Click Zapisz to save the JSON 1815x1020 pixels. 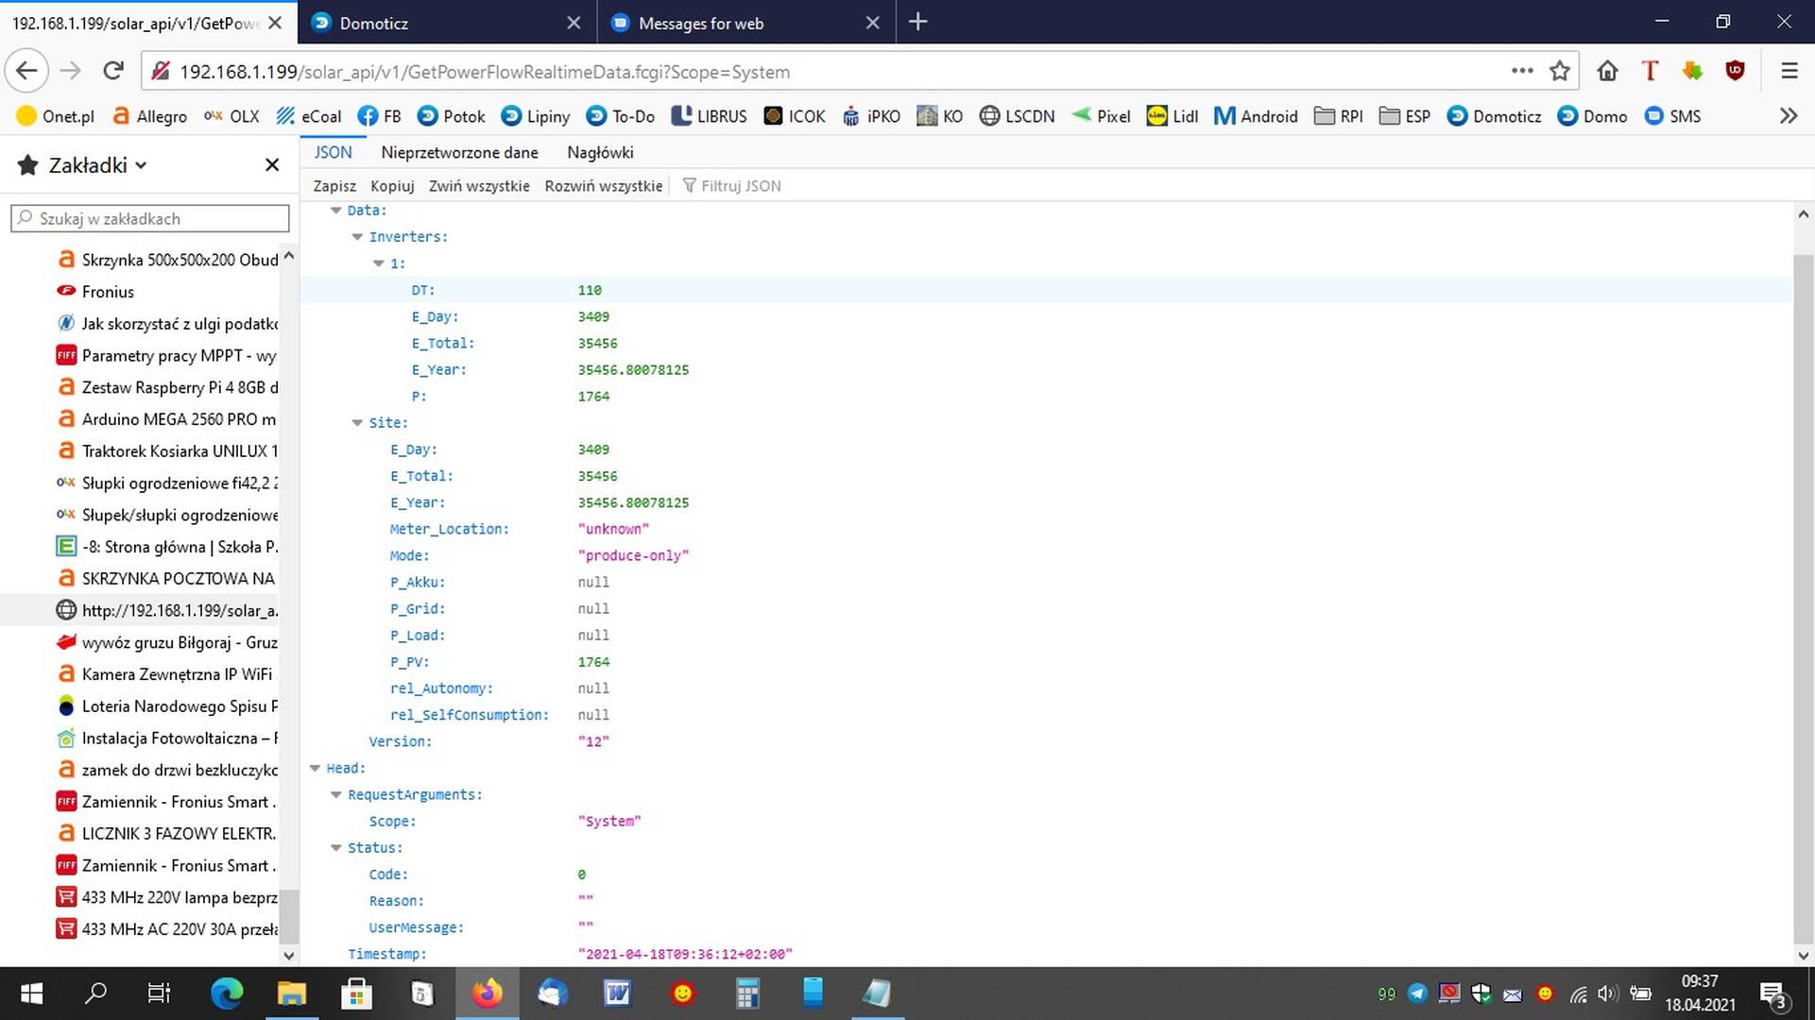click(x=334, y=186)
